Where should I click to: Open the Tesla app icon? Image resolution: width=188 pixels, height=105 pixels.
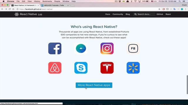click(x=107, y=68)
